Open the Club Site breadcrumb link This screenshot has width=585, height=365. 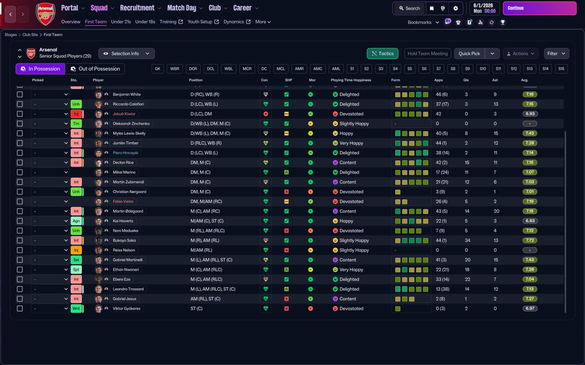click(x=30, y=35)
